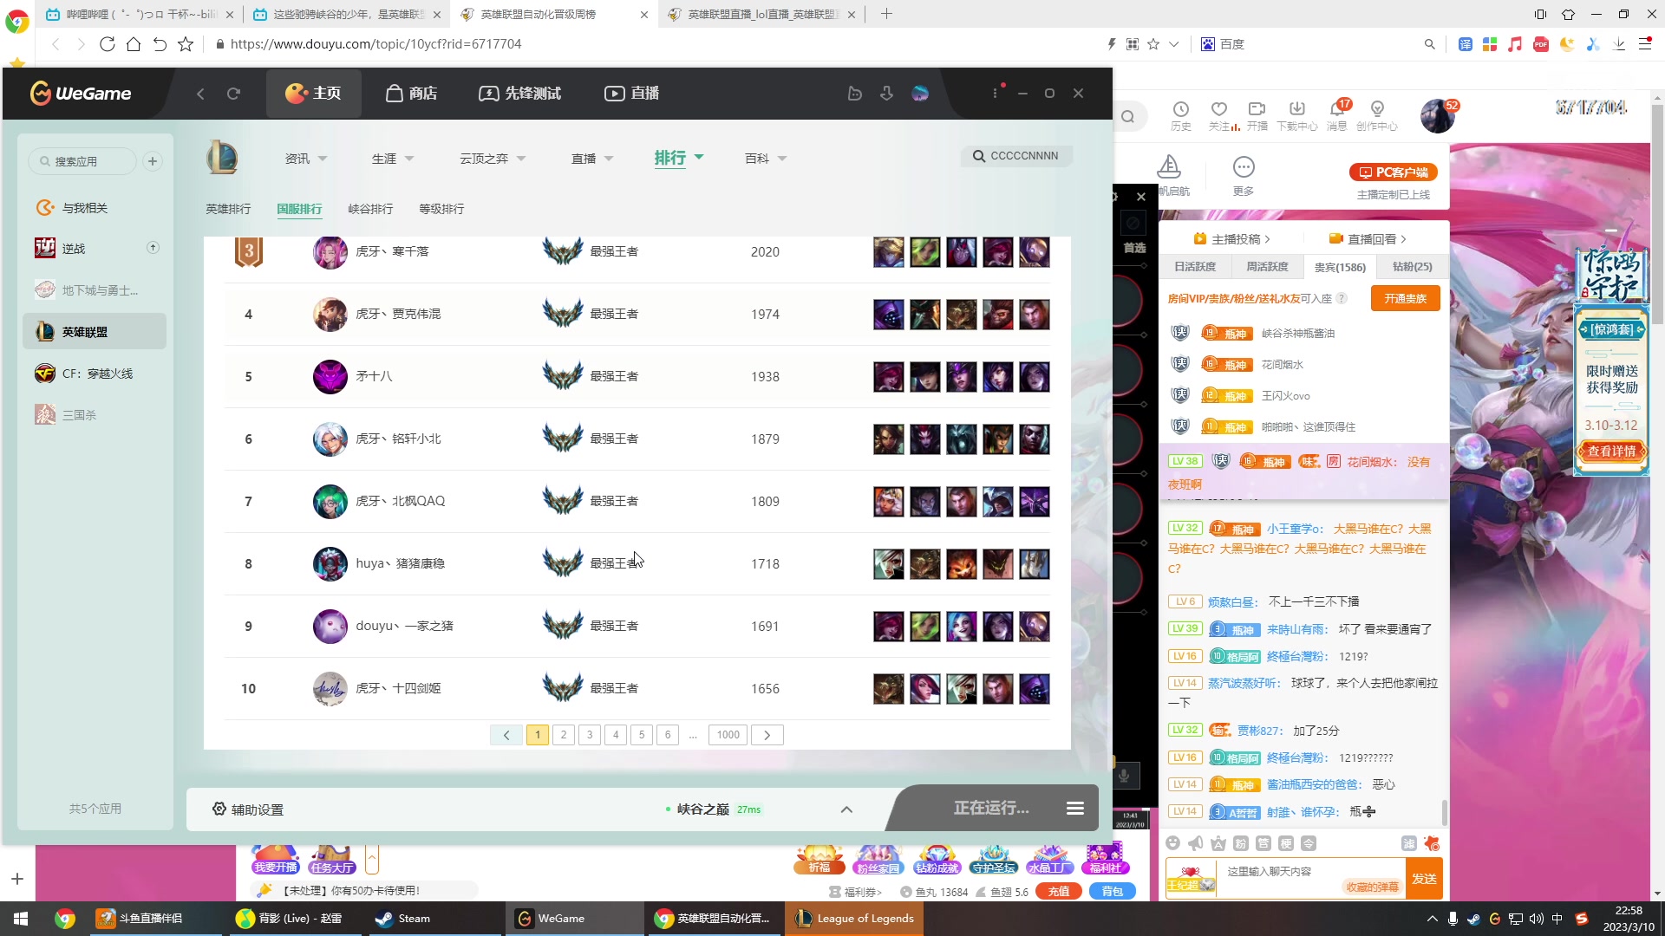Image resolution: width=1665 pixels, height=936 pixels.
Task: Open the WeGame download icon
Action: 886,94
